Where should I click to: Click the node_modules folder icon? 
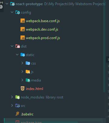17,97
